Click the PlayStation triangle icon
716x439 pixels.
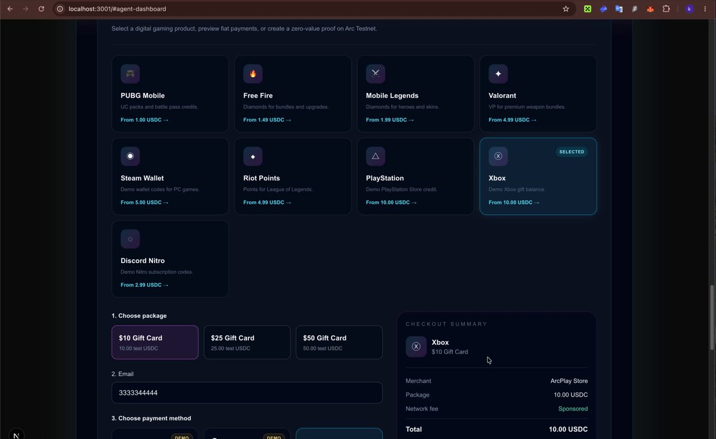(x=376, y=156)
